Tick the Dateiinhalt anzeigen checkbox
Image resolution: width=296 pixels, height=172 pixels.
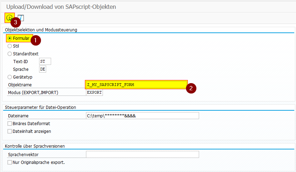(x=10, y=131)
